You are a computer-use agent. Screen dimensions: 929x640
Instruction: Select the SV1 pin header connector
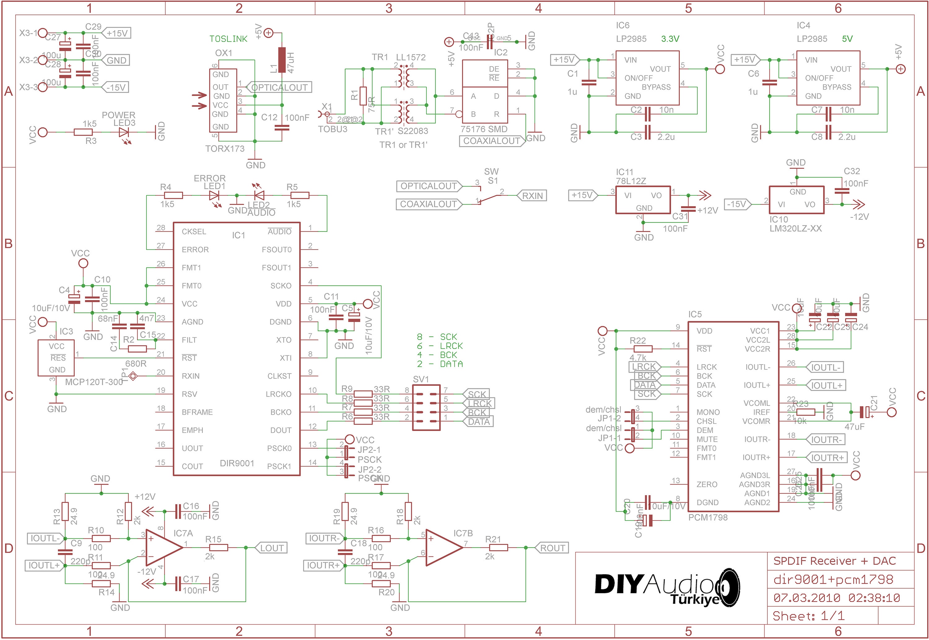click(426, 407)
